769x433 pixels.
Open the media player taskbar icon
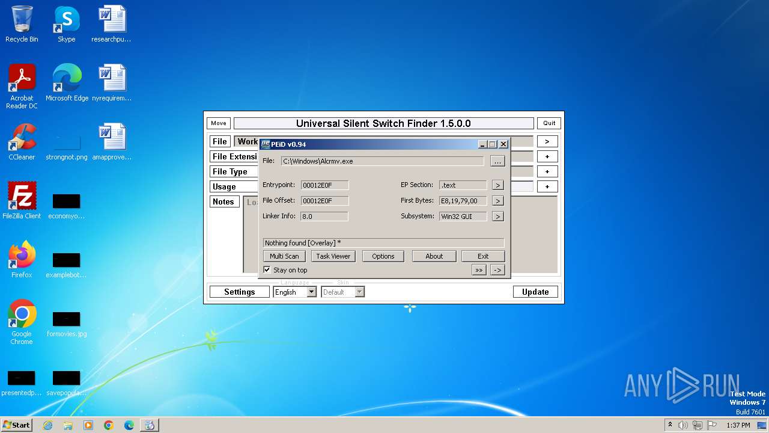click(88, 425)
